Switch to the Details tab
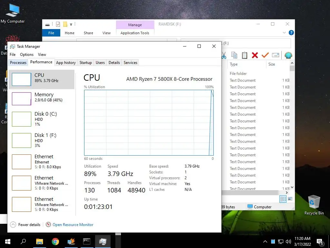 [x=114, y=63]
